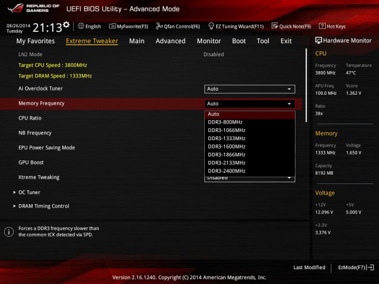Open the Main tab

tap(137, 41)
